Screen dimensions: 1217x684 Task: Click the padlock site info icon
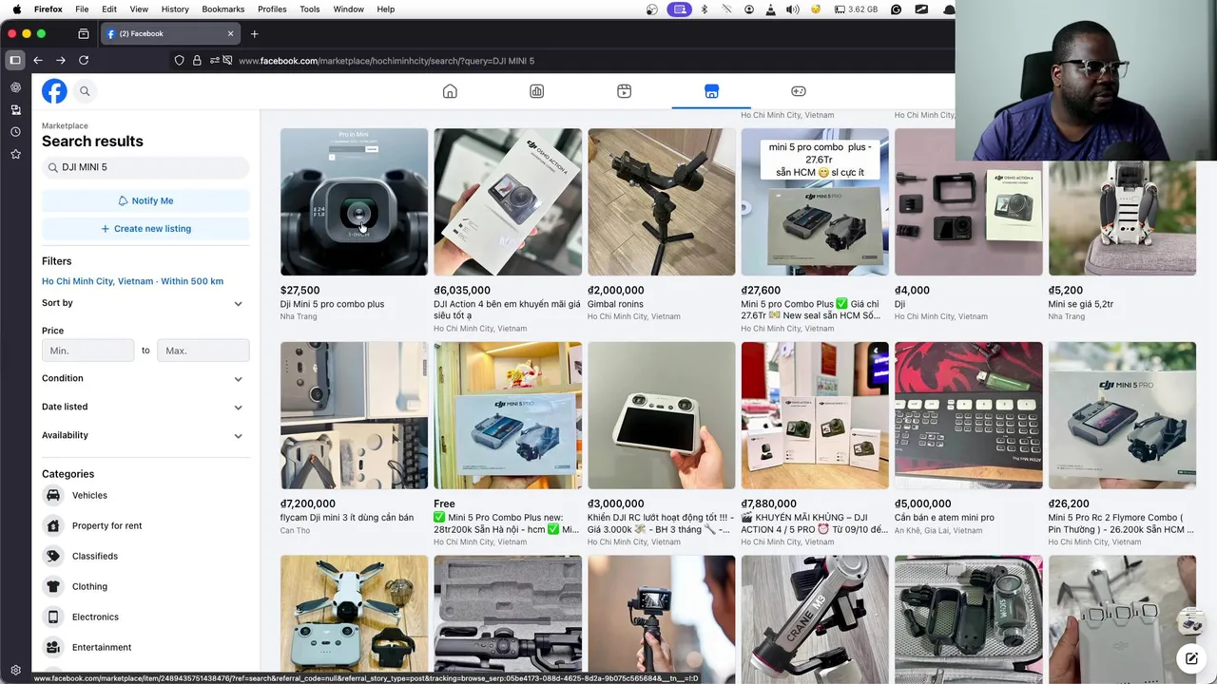(x=197, y=61)
